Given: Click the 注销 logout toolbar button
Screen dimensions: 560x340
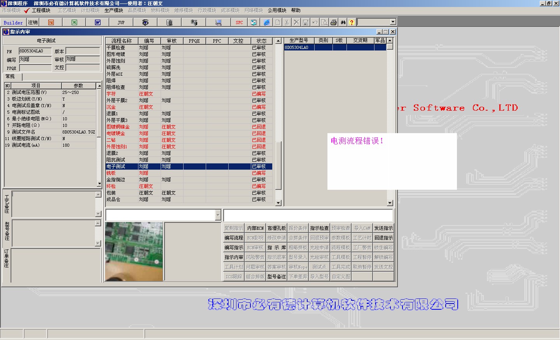Looking at the screenshot, I should (33, 23).
